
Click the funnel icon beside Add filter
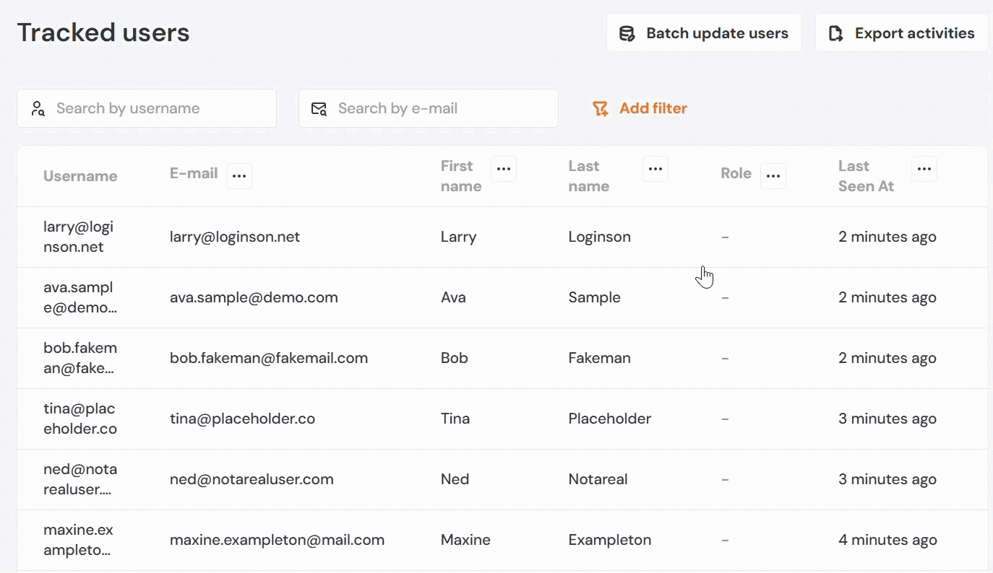click(601, 108)
